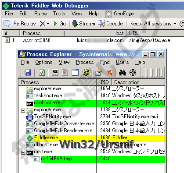Toggle Show Lower Pane icon
Screen dimensions: 184x173
coord(75,72)
